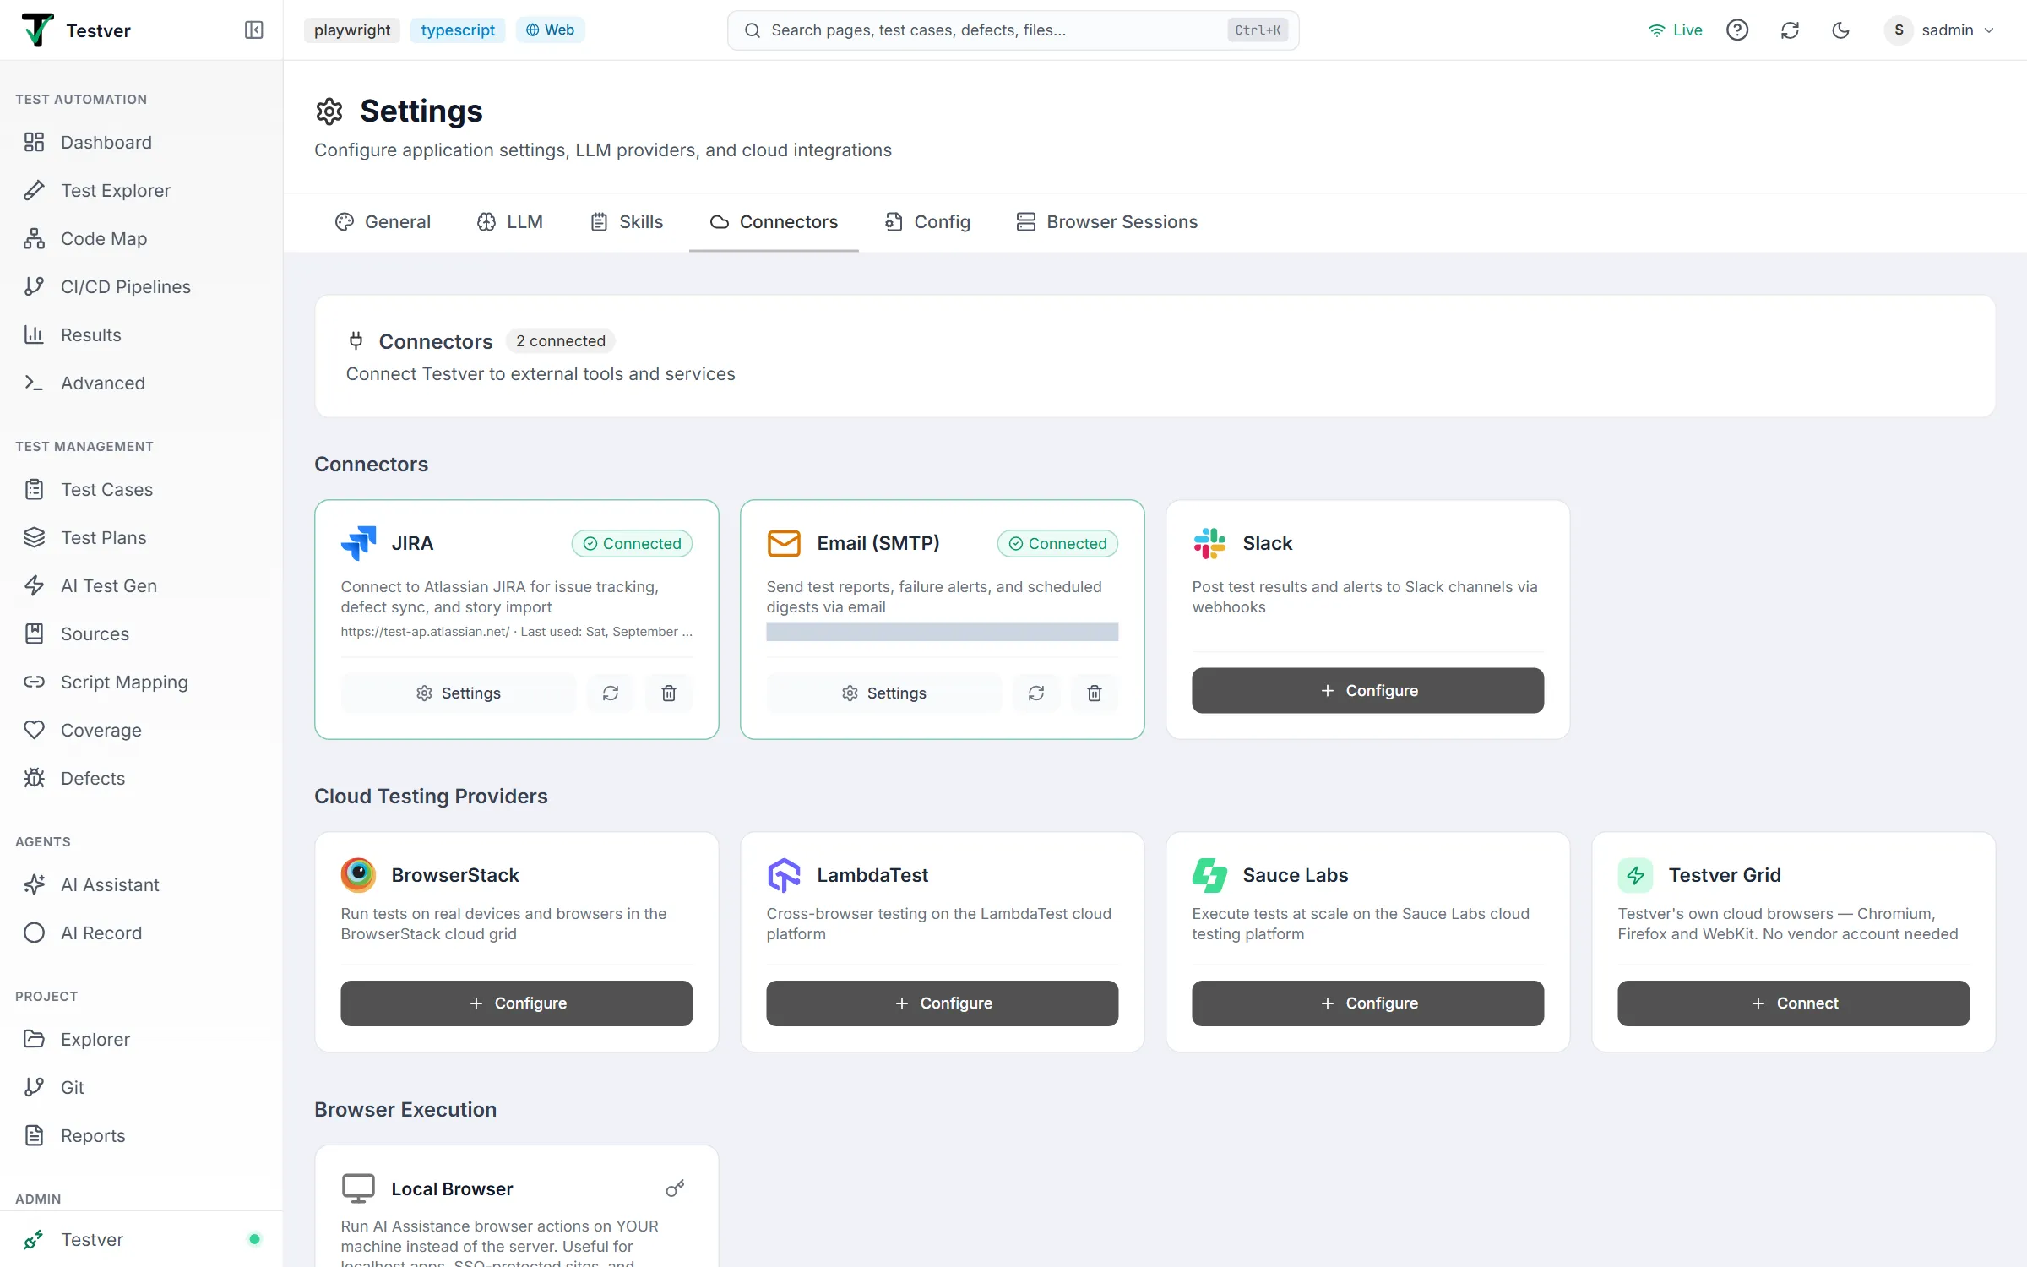Open AI Test Gen
Image resolution: width=2027 pixels, height=1267 pixels.
[141, 585]
